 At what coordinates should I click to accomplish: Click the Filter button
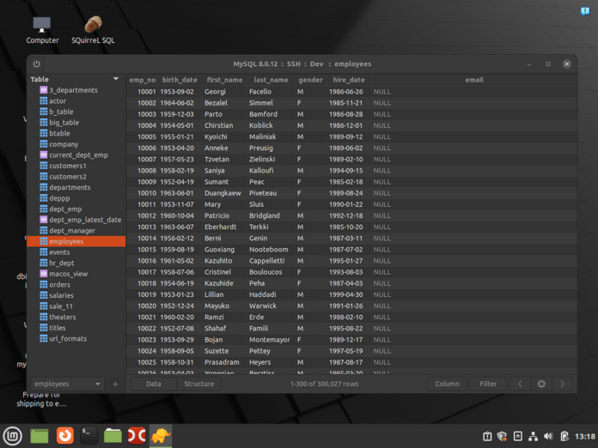(487, 384)
